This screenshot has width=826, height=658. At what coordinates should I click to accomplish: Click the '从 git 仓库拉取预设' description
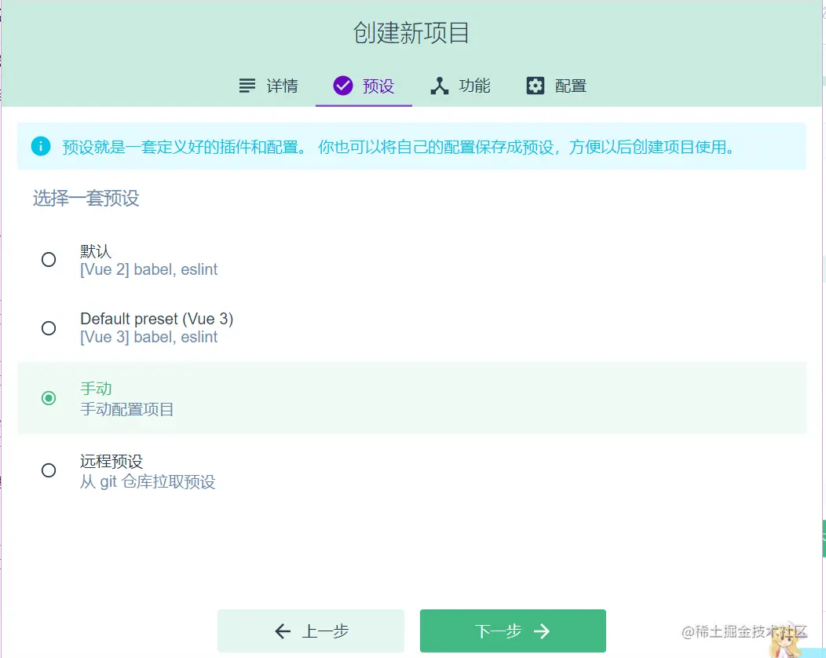pos(148,481)
